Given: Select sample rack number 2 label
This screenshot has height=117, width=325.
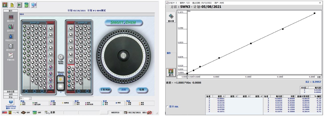Looking at the screenshot, I should (x=35, y=91).
